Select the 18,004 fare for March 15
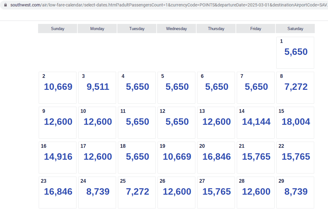328x210 pixels. [x=295, y=122]
